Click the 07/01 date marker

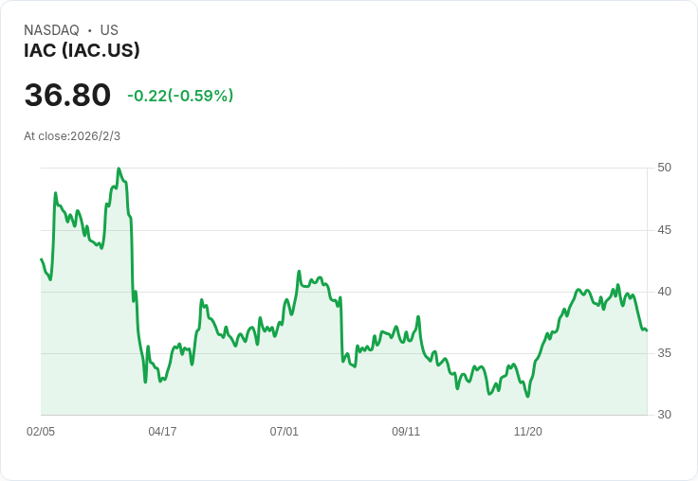(285, 432)
